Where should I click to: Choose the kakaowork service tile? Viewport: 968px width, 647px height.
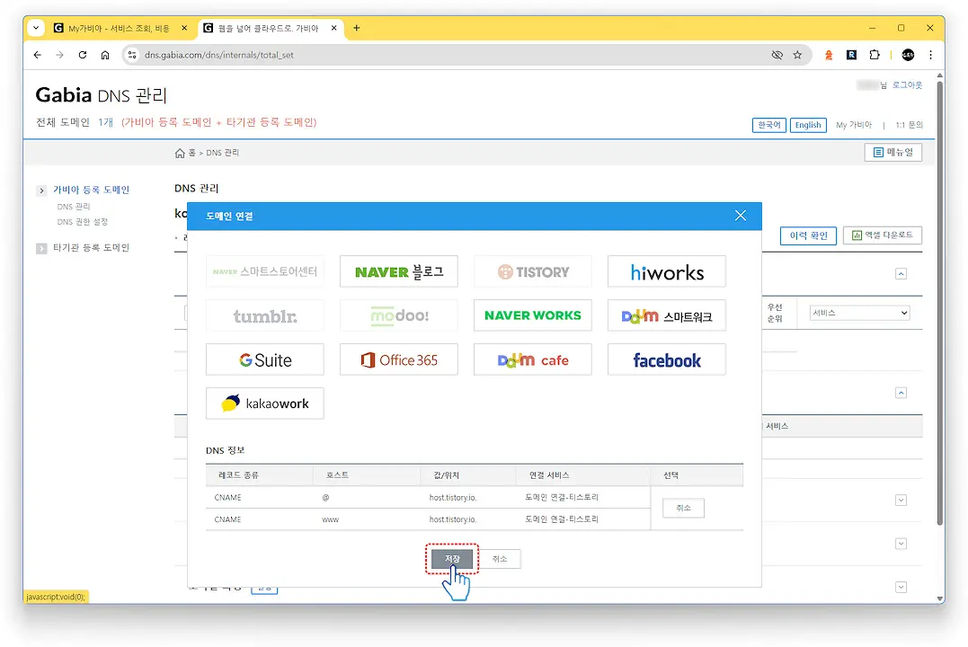coord(265,403)
